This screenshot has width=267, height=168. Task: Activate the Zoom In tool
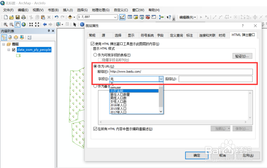5,24
